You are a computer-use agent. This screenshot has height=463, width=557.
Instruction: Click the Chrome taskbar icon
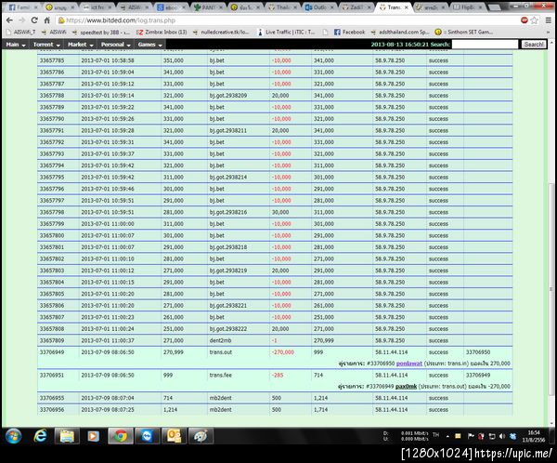[x=121, y=436]
